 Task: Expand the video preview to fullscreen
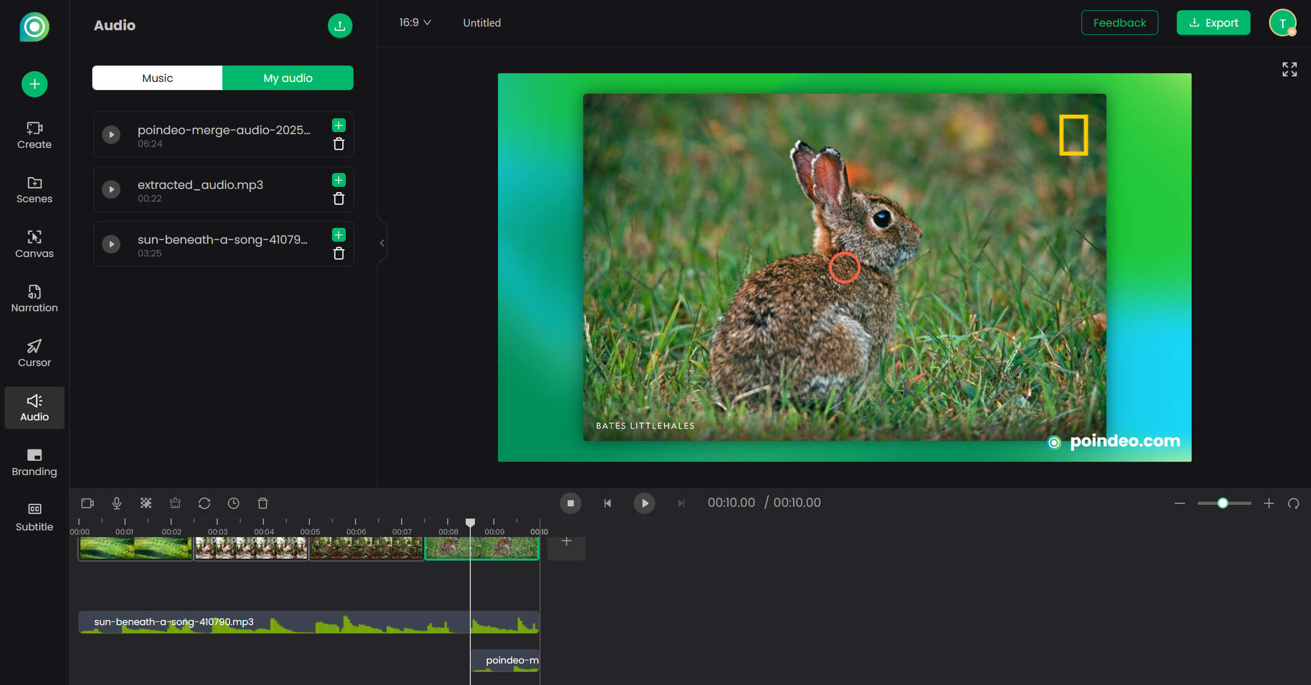tap(1289, 69)
